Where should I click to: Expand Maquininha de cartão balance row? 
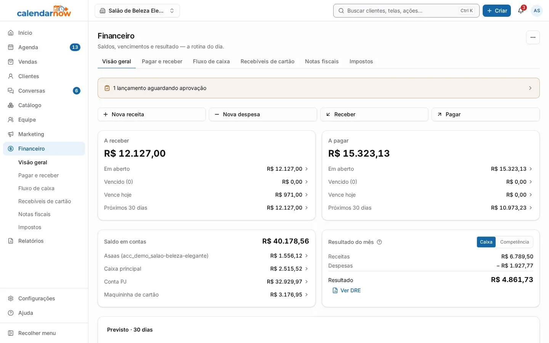tap(206, 295)
